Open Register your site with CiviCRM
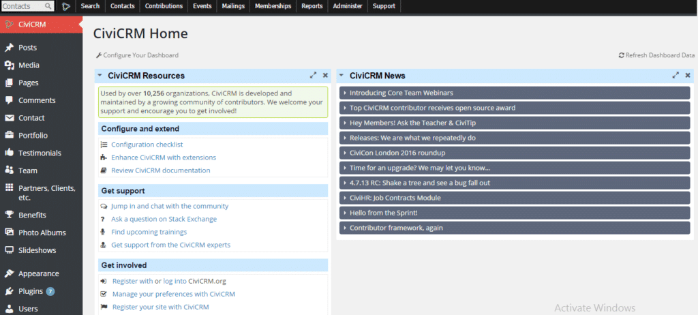 coord(161,307)
